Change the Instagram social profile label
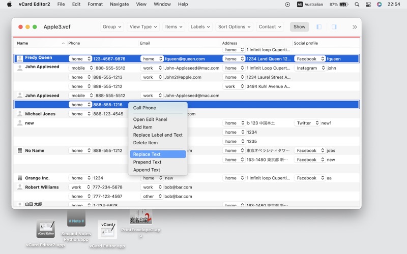This screenshot has width=407, height=254. 310,68
